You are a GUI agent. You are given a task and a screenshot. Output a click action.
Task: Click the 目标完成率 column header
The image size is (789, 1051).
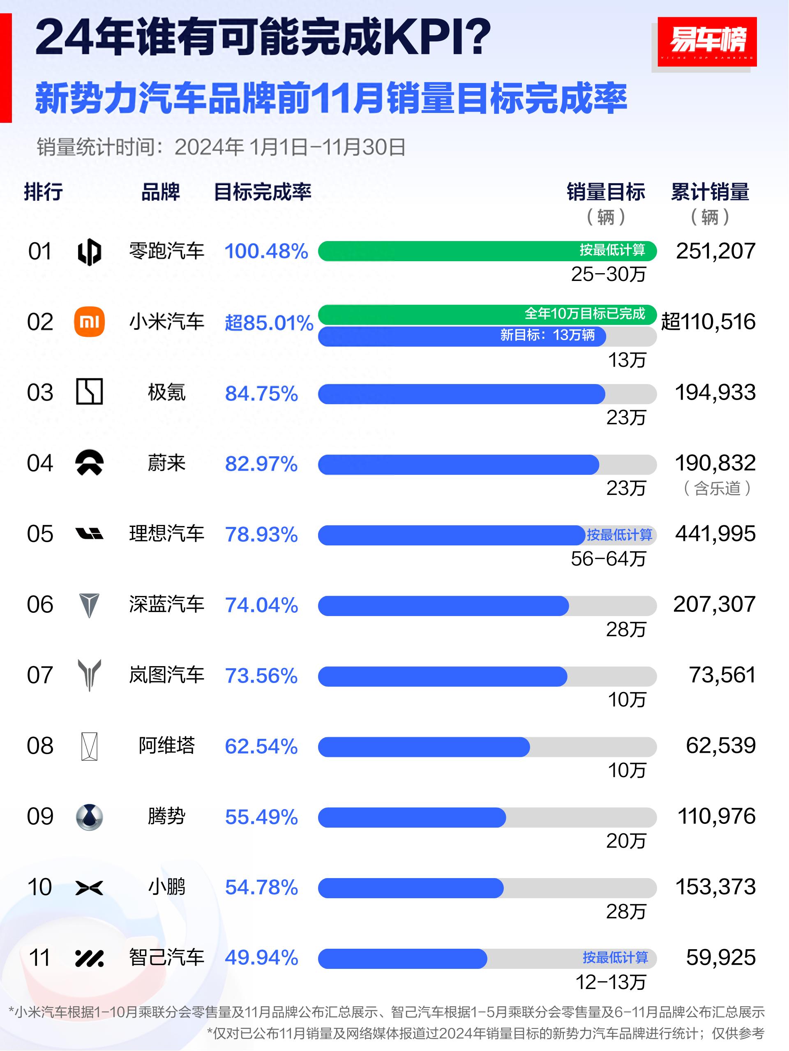262,192
